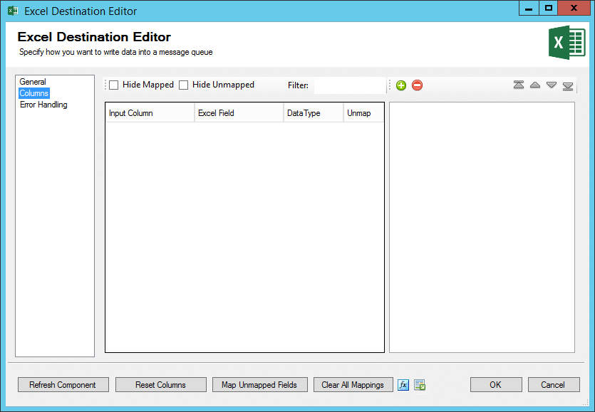Click Map Unmapped Fields button
This screenshot has width=595, height=412.
(260, 385)
